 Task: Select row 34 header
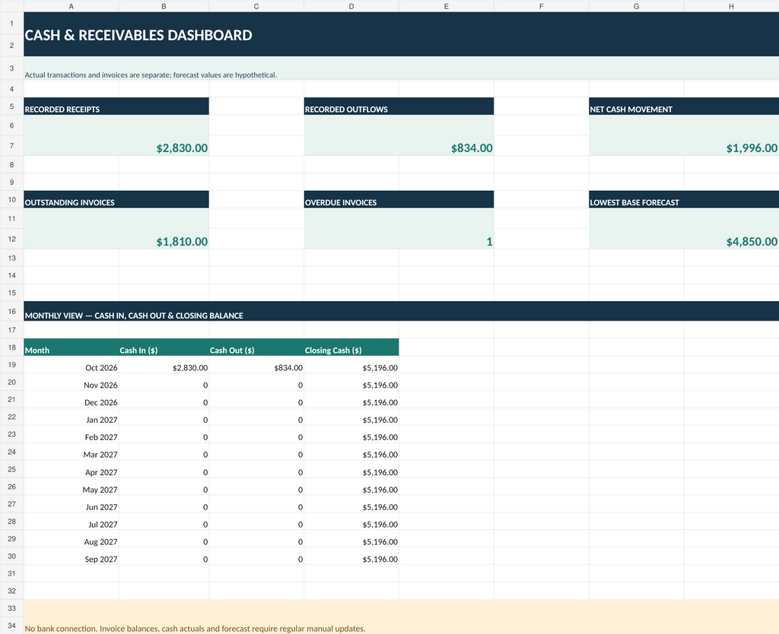11,626
